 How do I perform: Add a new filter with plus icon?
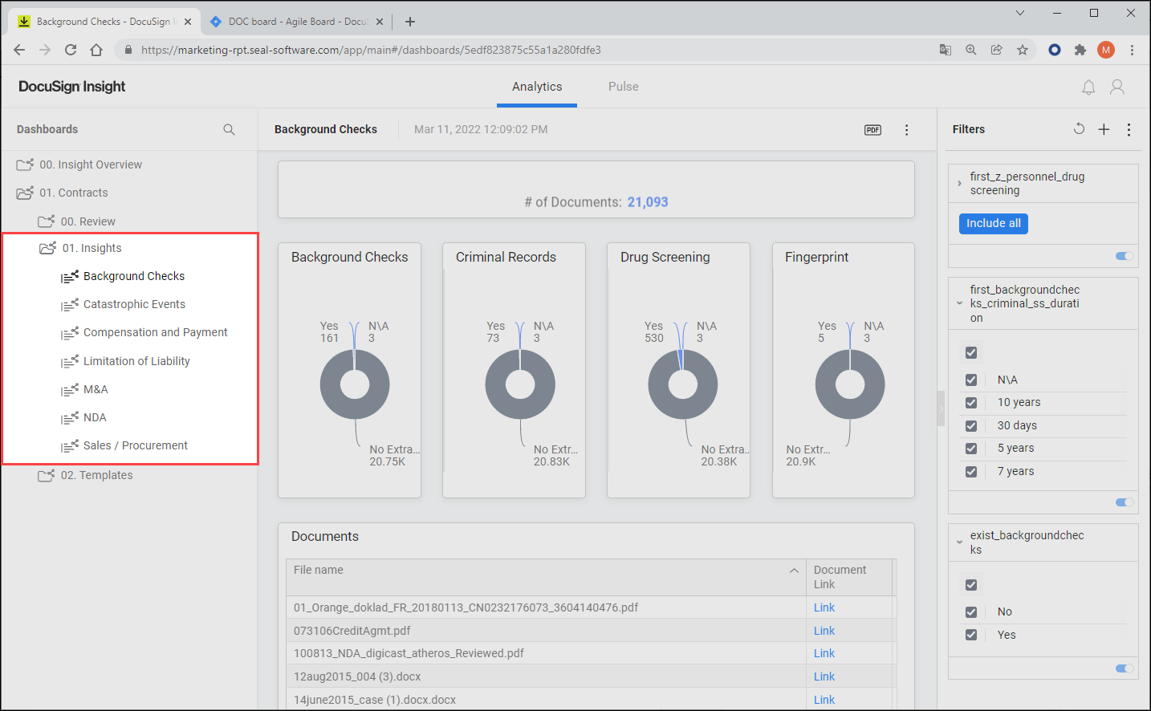point(1104,129)
